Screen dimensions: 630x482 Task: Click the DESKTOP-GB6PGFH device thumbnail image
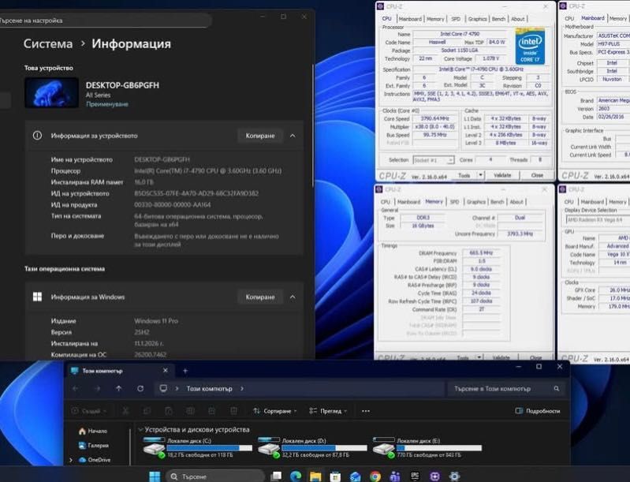click(51, 93)
